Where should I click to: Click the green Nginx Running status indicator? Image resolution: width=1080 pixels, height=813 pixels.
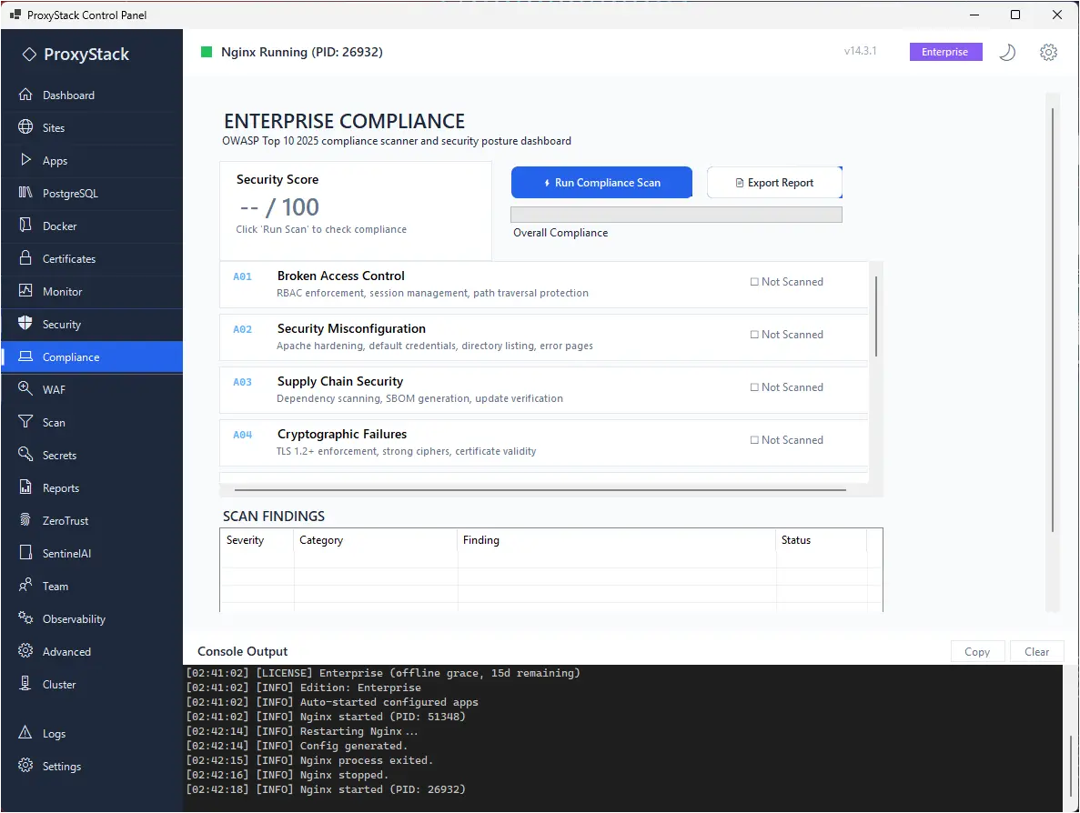tap(206, 52)
